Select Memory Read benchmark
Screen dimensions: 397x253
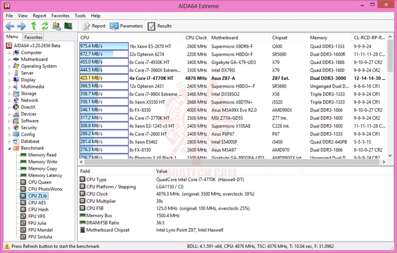[42, 155]
